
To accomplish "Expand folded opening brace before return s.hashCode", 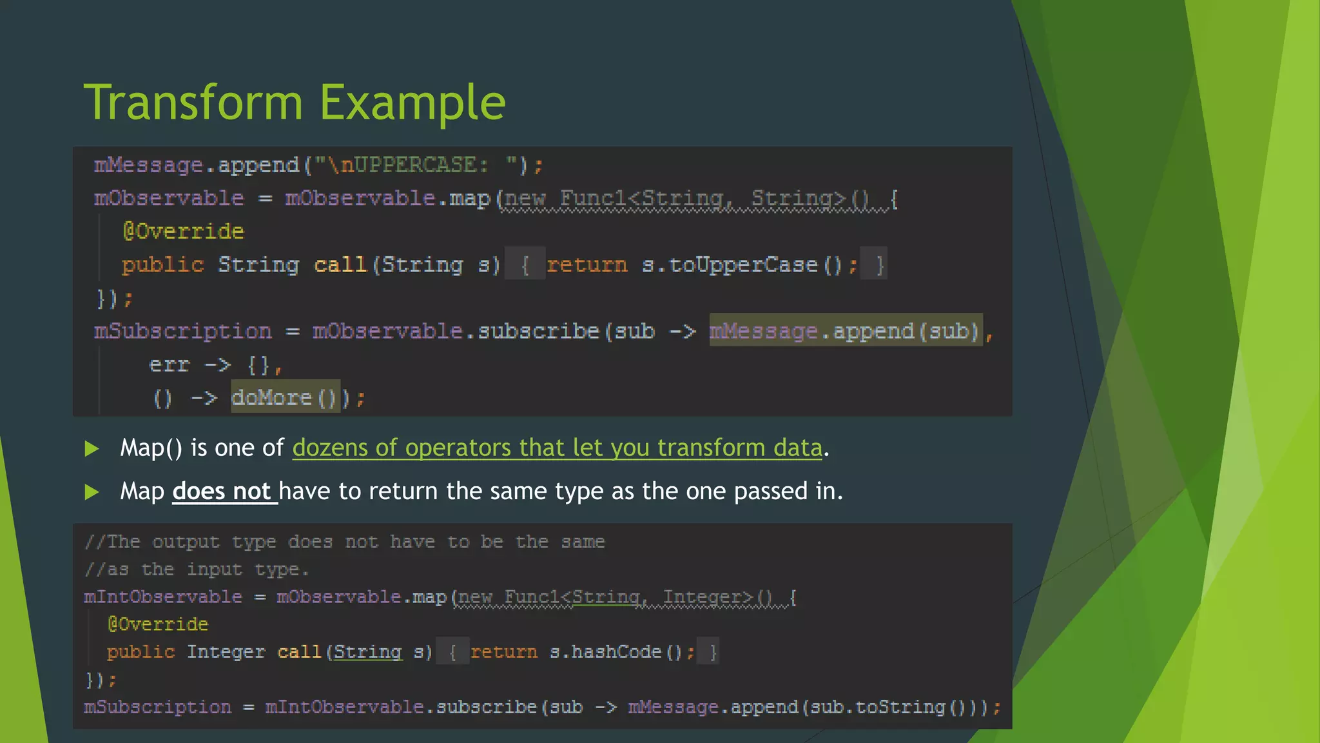I will (x=452, y=652).
